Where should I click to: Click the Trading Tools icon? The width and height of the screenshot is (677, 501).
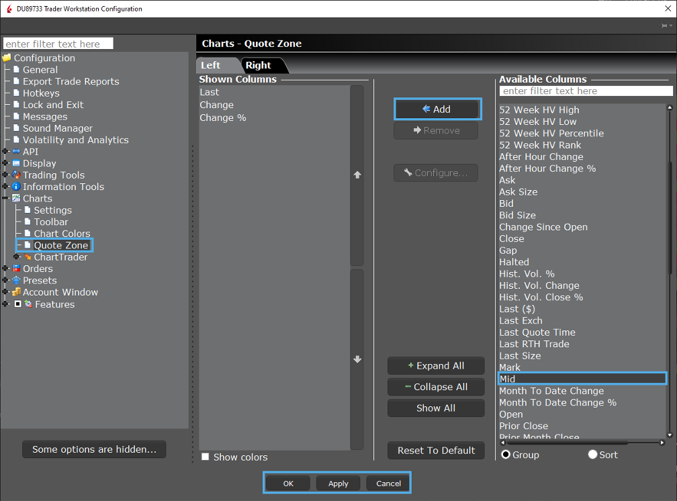[x=16, y=175]
